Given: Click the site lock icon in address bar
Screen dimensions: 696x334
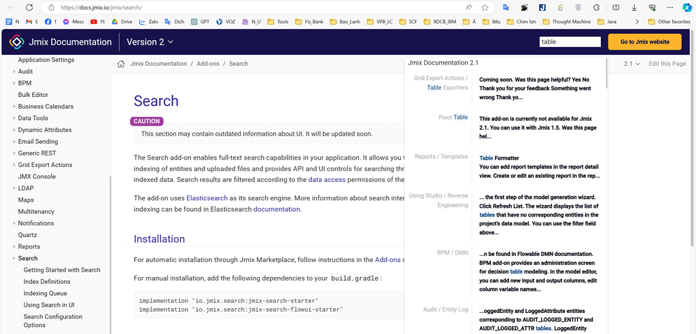Looking at the screenshot, I should pos(51,7).
